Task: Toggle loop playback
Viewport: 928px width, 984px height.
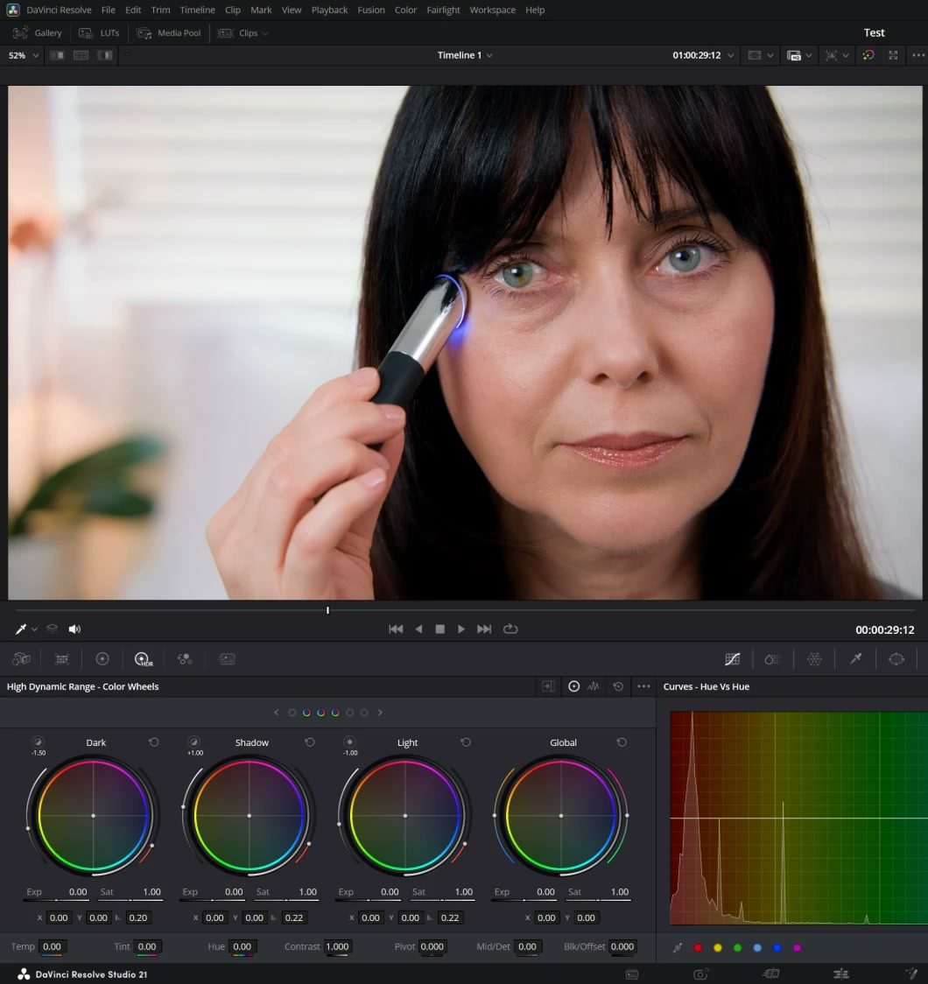Action: (x=510, y=629)
